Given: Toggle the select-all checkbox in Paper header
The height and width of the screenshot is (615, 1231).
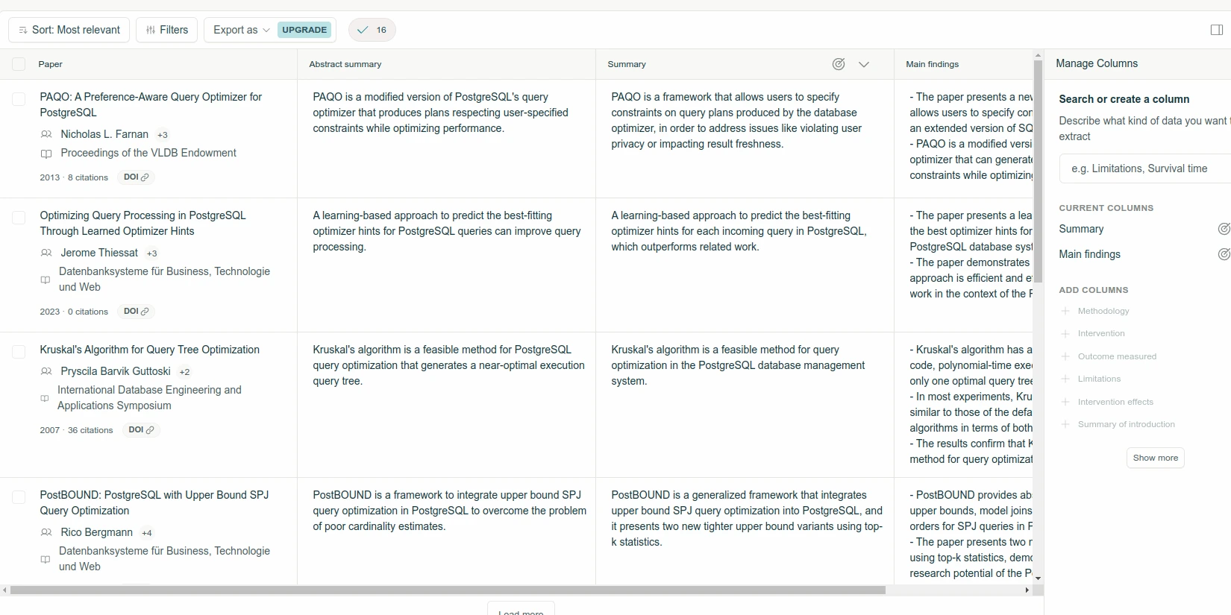Looking at the screenshot, I should [19, 64].
